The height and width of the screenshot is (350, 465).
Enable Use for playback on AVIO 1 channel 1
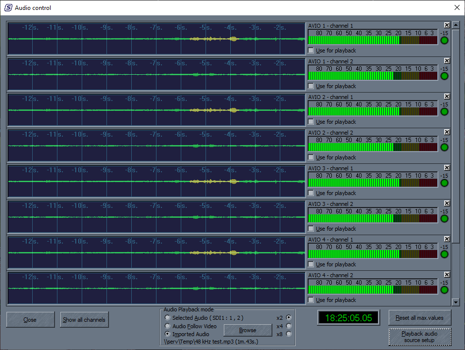(311, 50)
